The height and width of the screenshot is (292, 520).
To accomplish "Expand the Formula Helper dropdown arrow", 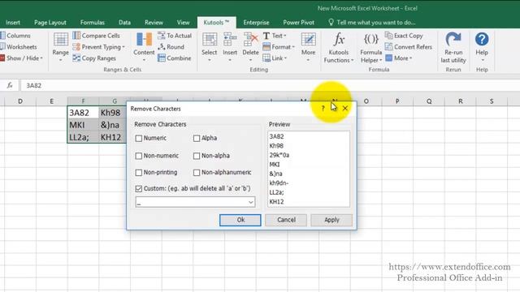I will click(381, 60).
